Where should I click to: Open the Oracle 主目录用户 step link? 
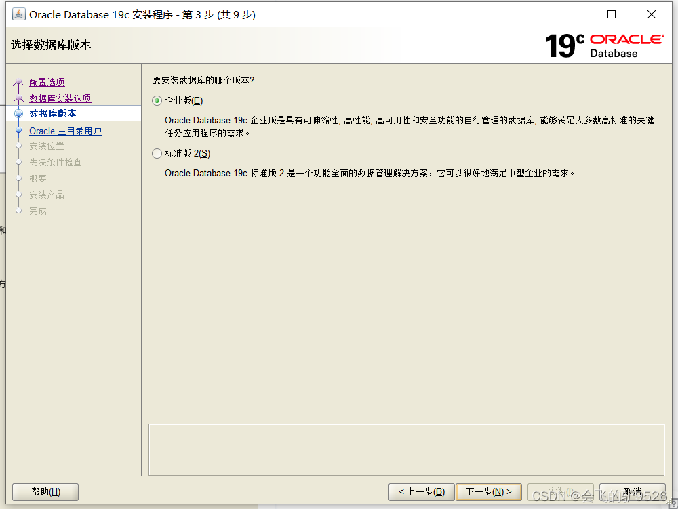pyautogui.click(x=64, y=131)
